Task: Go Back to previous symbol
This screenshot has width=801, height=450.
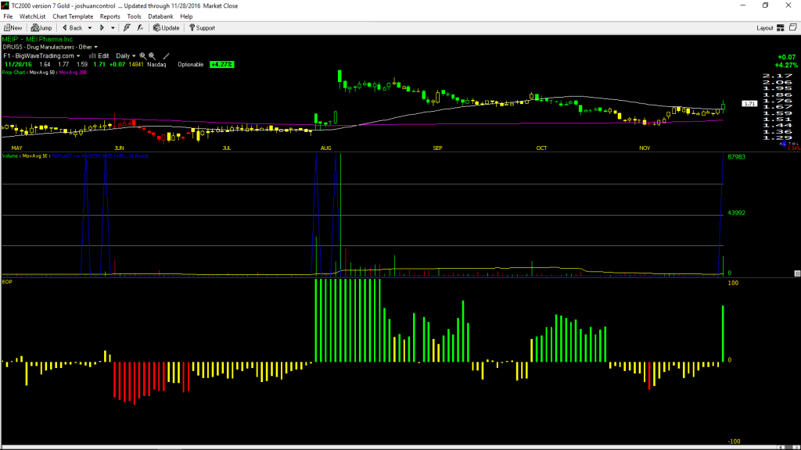Action: (73, 28)
